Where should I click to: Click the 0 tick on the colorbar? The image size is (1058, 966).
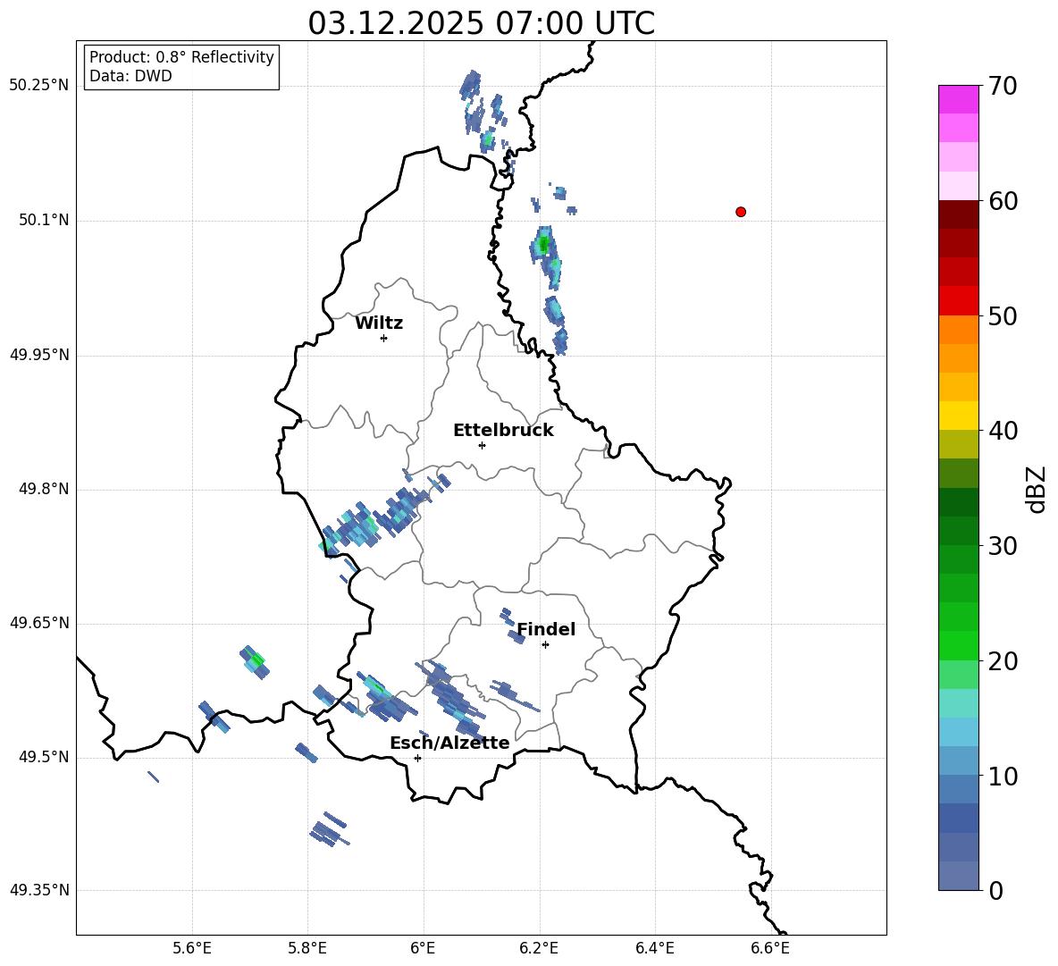pyautogui.click(x=996, y=891)
